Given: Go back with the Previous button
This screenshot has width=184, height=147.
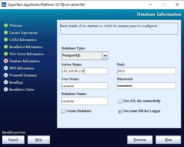Looking at the screenshot, I should coord(140,140).
